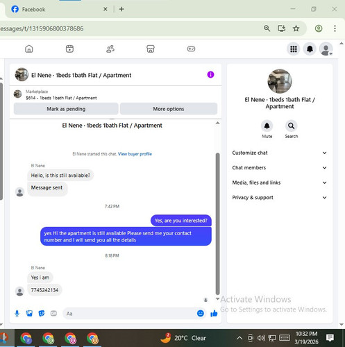Select the phone number 7745242134 message
The image size is (345, 347).
tap(44, 290)
